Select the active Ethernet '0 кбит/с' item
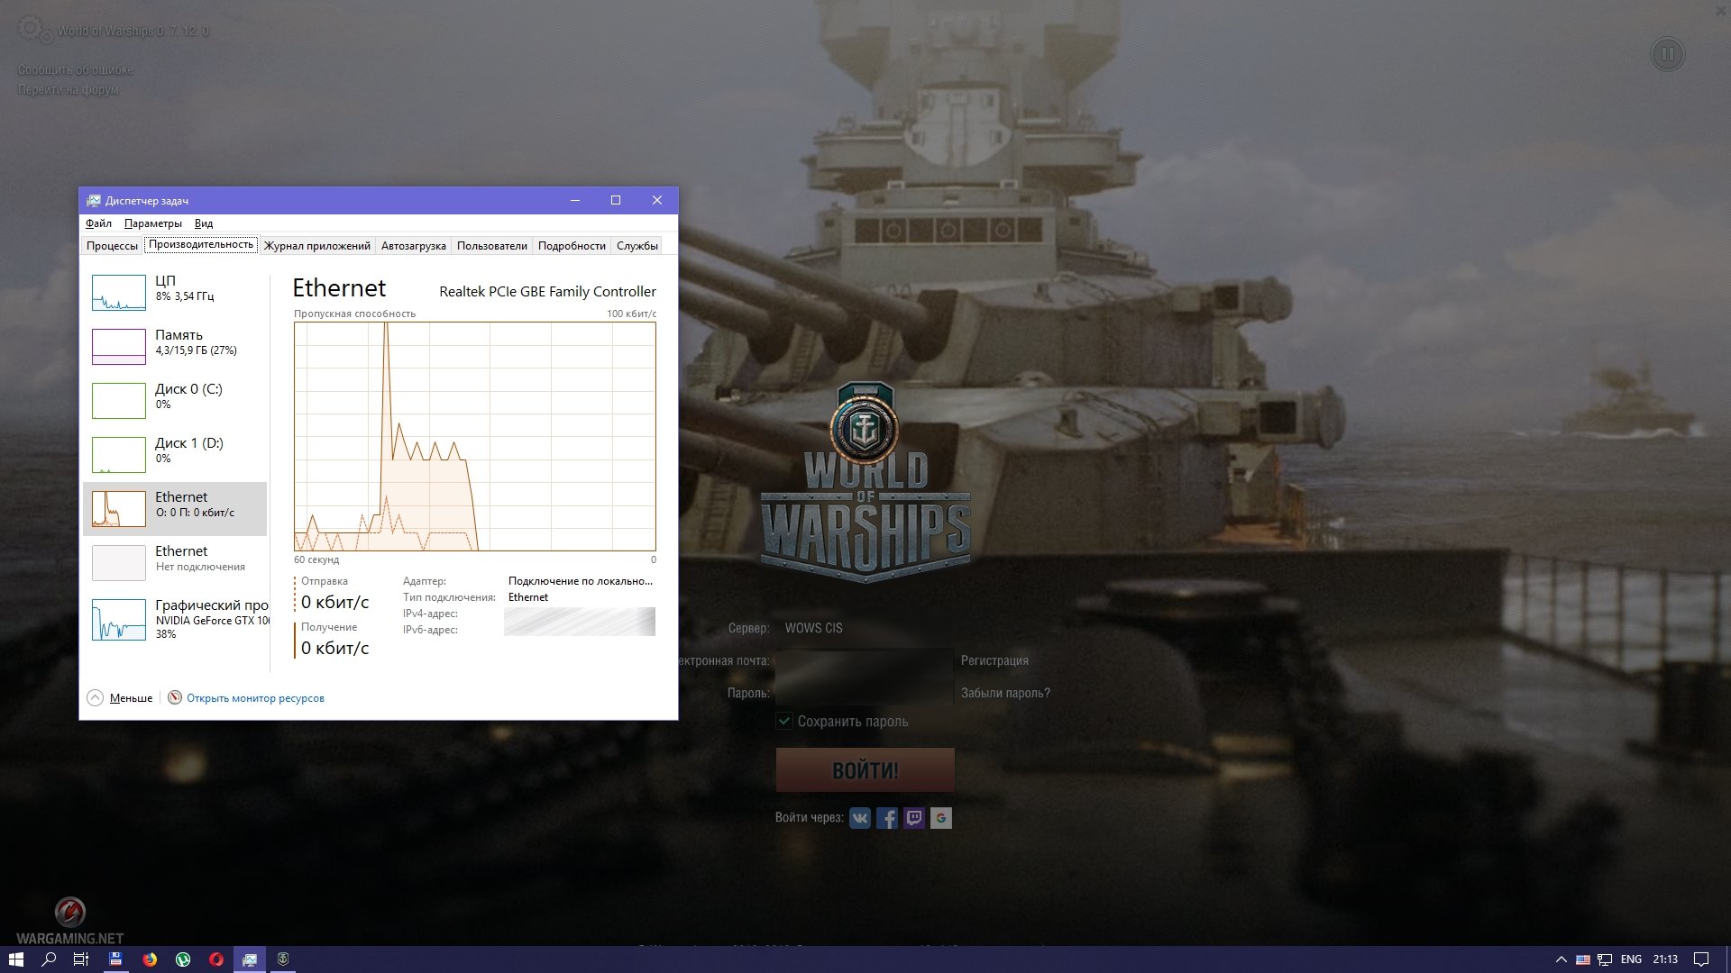Screen dimensions: 1731x973 (x=177, y=509)
